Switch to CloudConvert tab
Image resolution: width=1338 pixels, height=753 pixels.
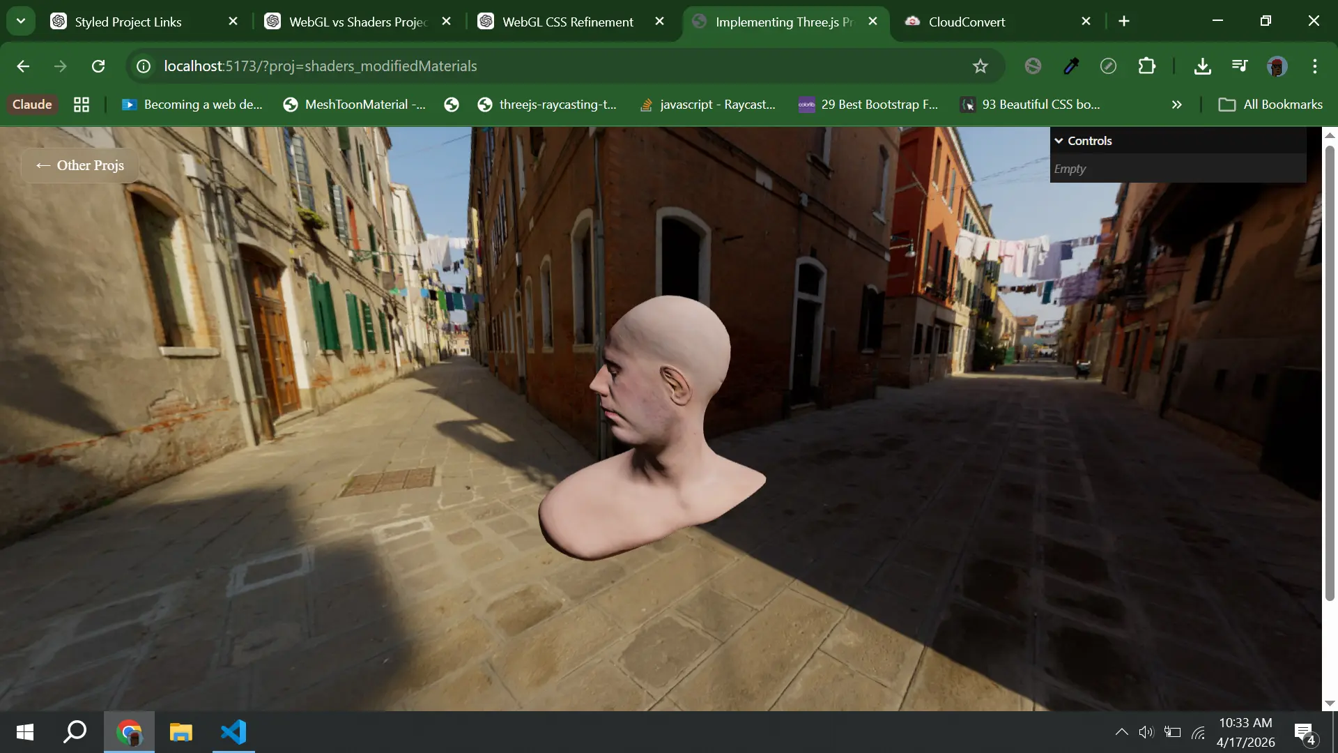click(x=966, y=22)
